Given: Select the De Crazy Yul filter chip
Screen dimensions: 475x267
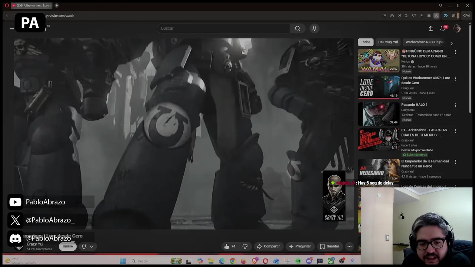Looking at the screenshot, I should (x=388, y=42).
